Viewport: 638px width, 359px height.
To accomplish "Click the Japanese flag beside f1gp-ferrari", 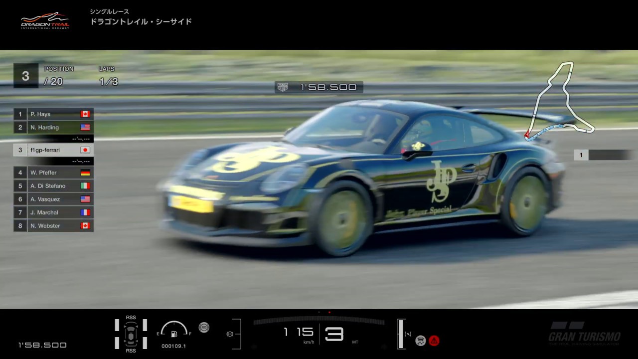I will click(85, 150).
